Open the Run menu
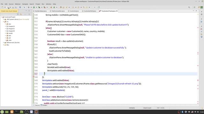This screenshot has height=114, width=204. (x=43, y=4)
